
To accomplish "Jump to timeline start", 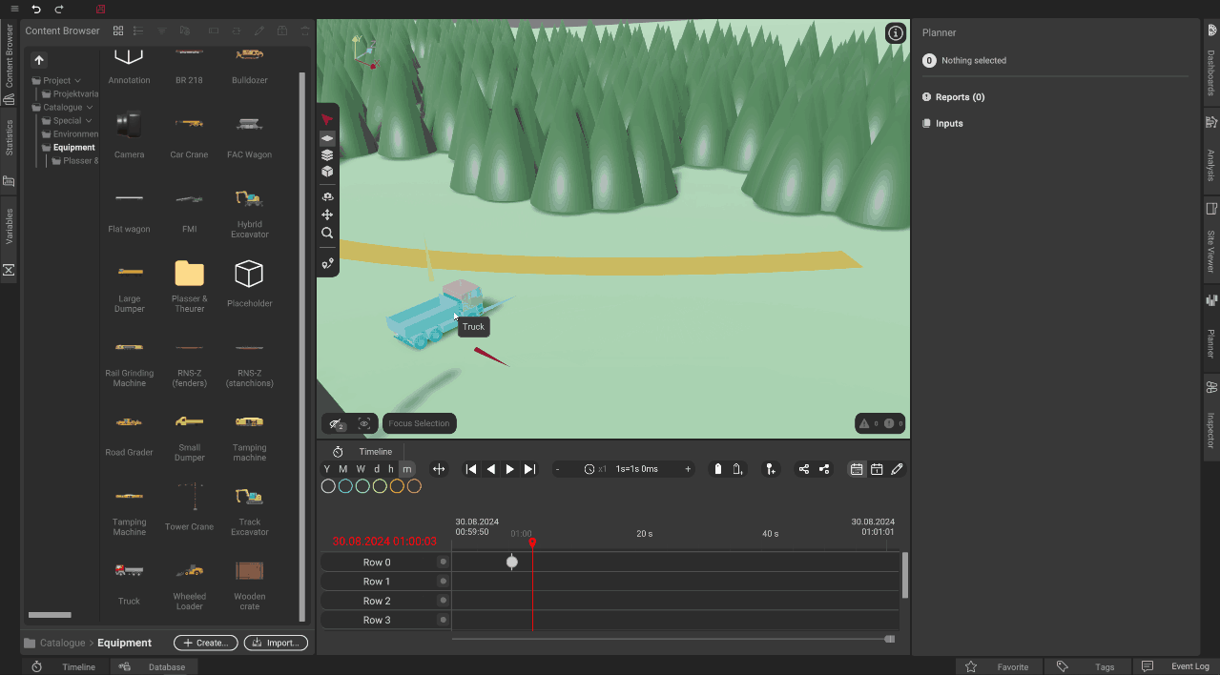I will pos(471,469).
